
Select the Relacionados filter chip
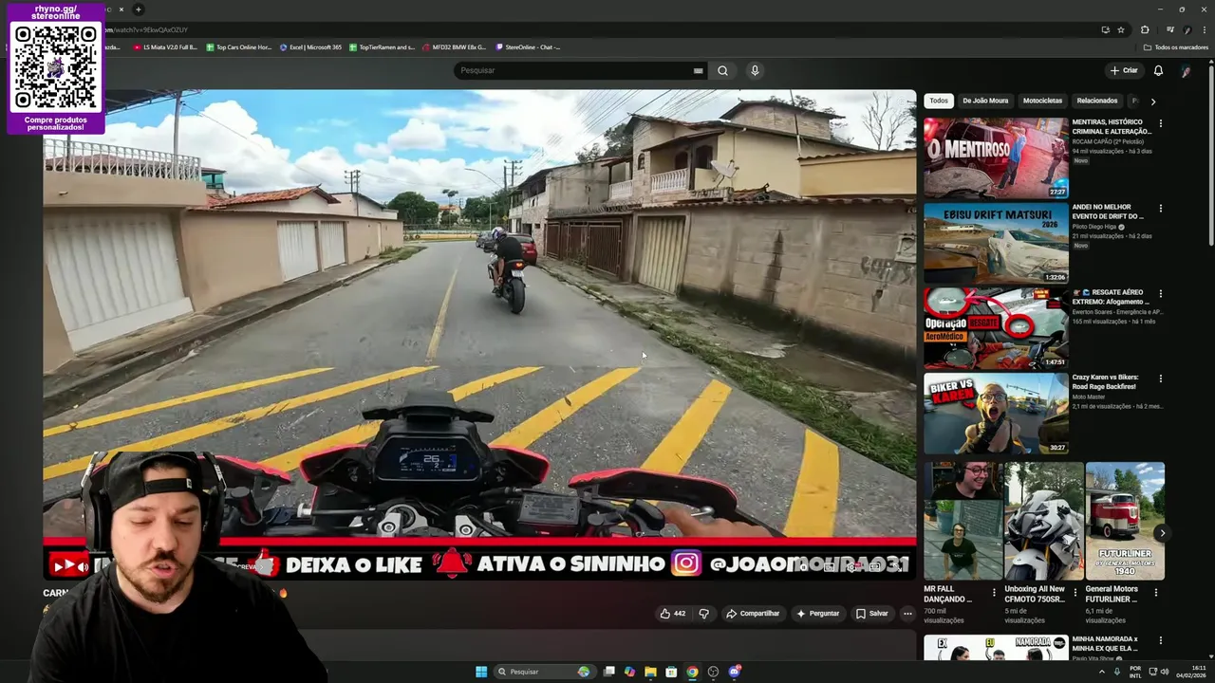point(1096,101)
